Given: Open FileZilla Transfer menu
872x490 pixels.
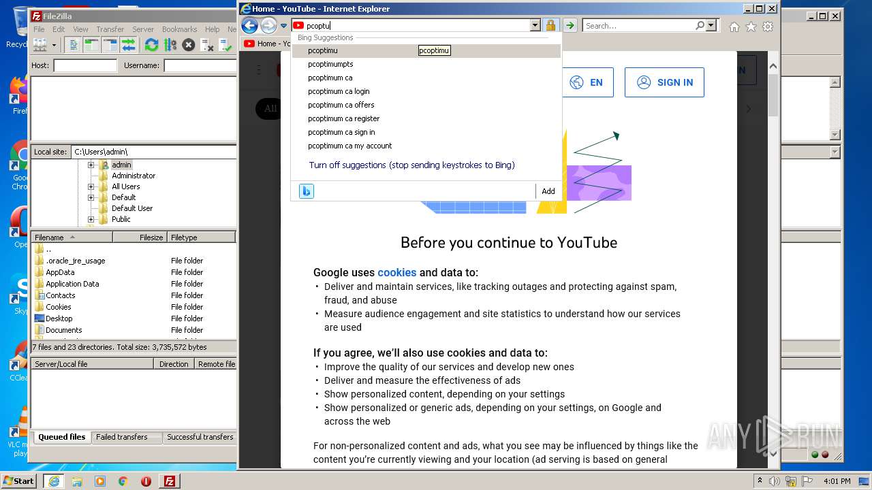Looking at the screenshot, I should [110, 29].
